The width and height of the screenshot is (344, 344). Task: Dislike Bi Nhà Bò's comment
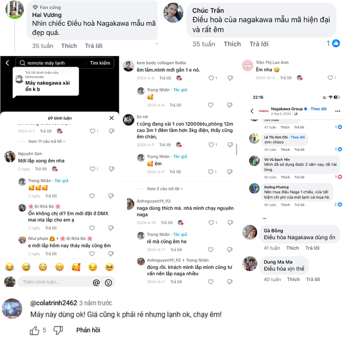click(x=111, y=228)
